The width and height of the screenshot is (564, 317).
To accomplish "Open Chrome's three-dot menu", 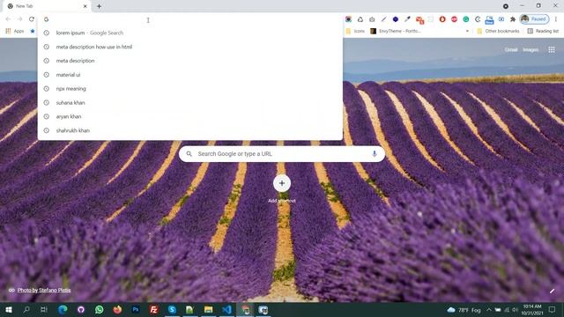I will (556, 19).
